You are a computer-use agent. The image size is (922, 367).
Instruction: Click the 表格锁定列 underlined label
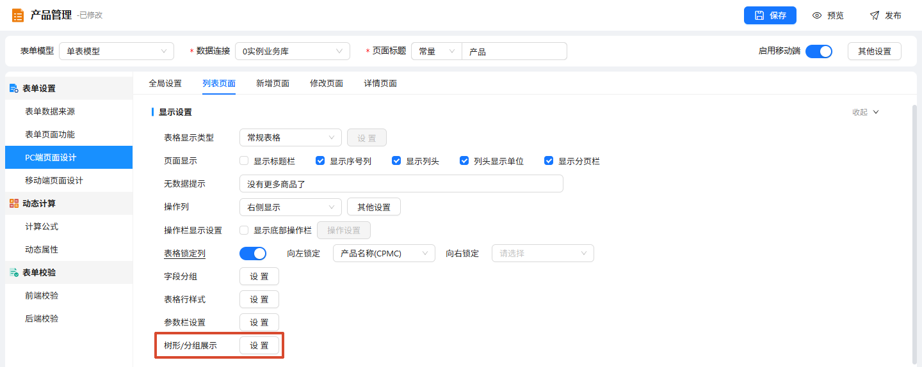(184, 253)
